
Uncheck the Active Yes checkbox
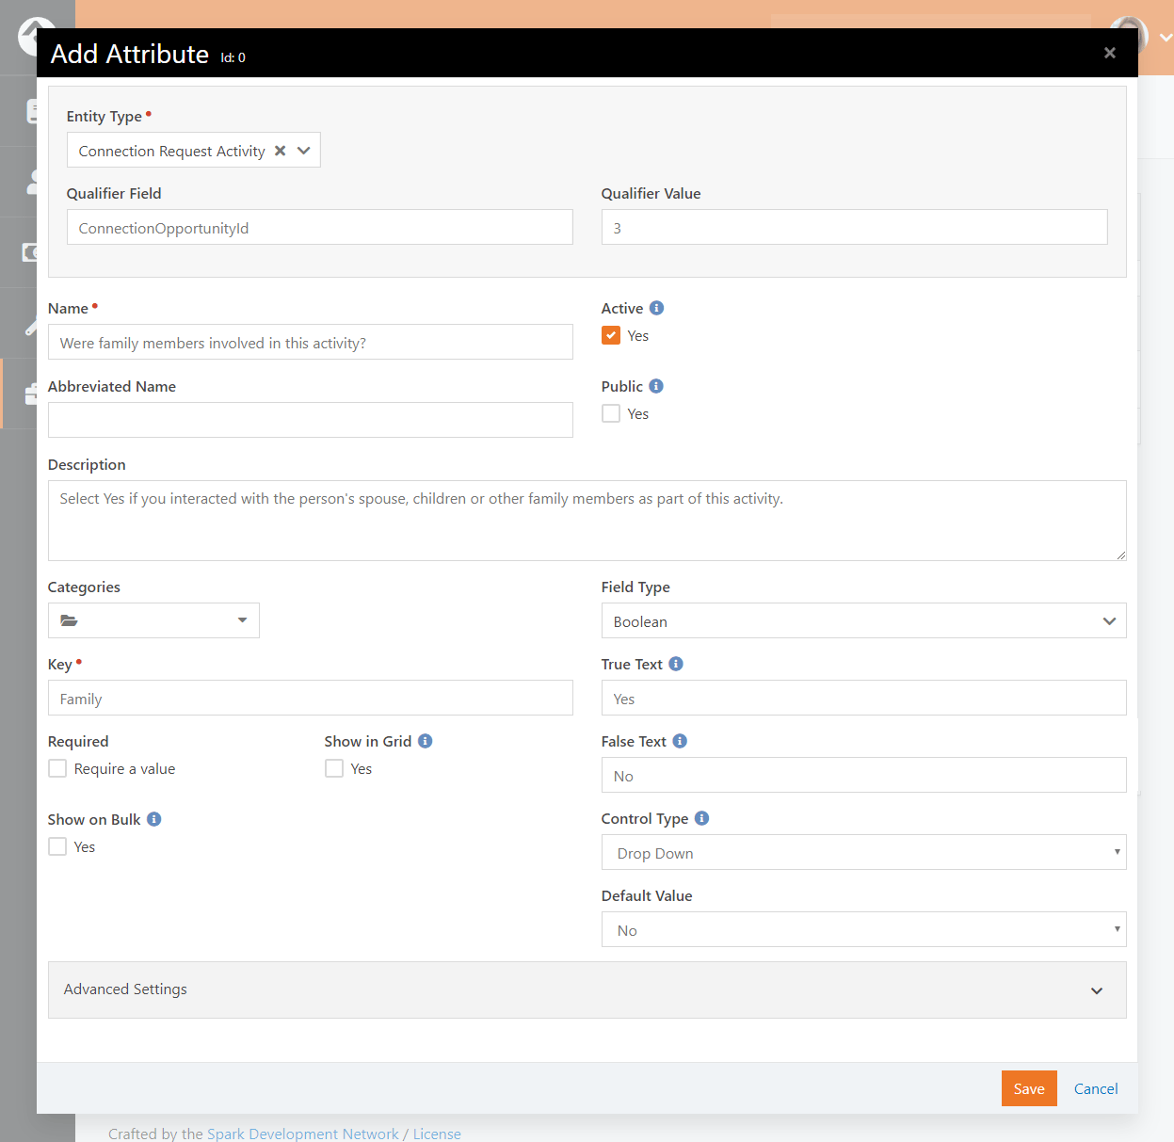tap(611, 335)
